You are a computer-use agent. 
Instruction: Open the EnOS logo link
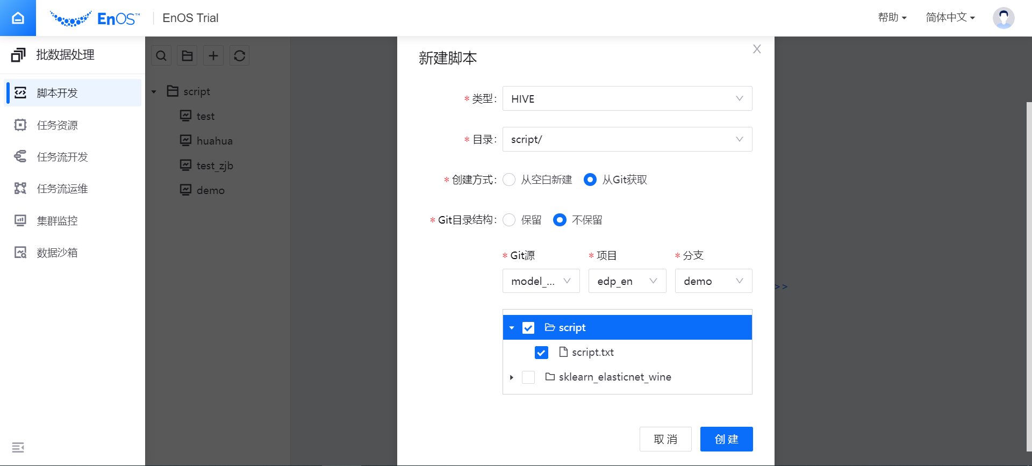point(95,18)
